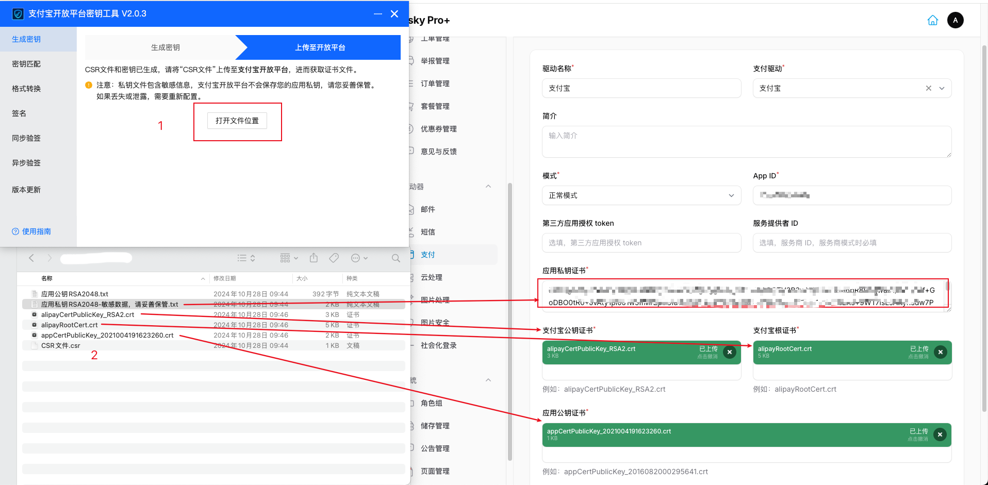Click the 驱动名称 input field
Screen dimensions: 988x485
[641, 88]
